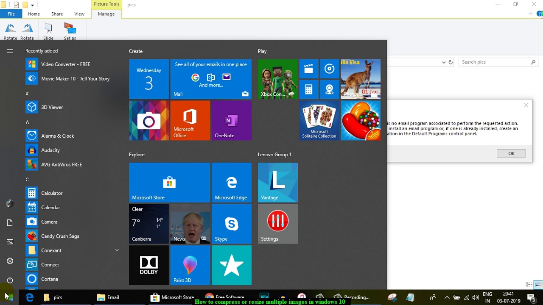
Task: Launch Paint 3D tile
Action: pos(190,265)
